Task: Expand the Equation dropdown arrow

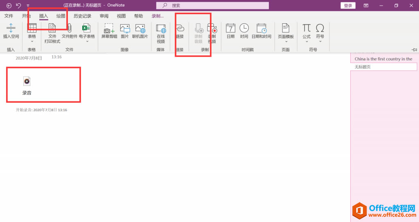Action: (307, 41)
